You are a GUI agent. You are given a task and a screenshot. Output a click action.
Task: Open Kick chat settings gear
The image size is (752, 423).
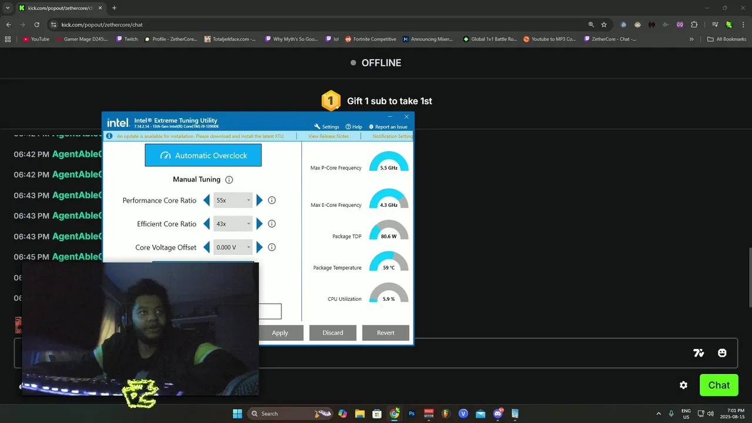click(x=683, y=385)
